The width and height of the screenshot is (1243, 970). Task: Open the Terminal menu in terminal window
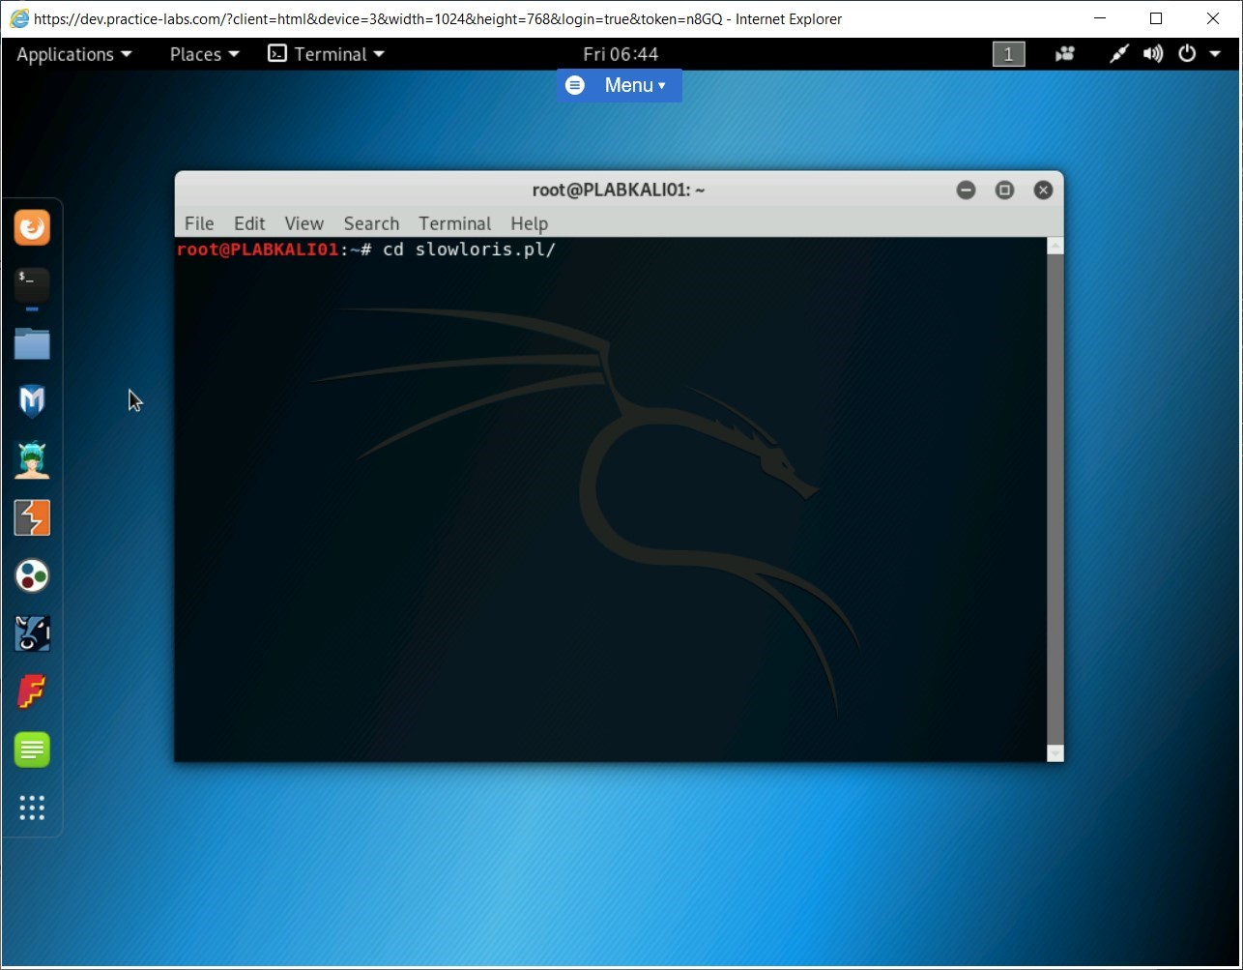tap(454, 223)
